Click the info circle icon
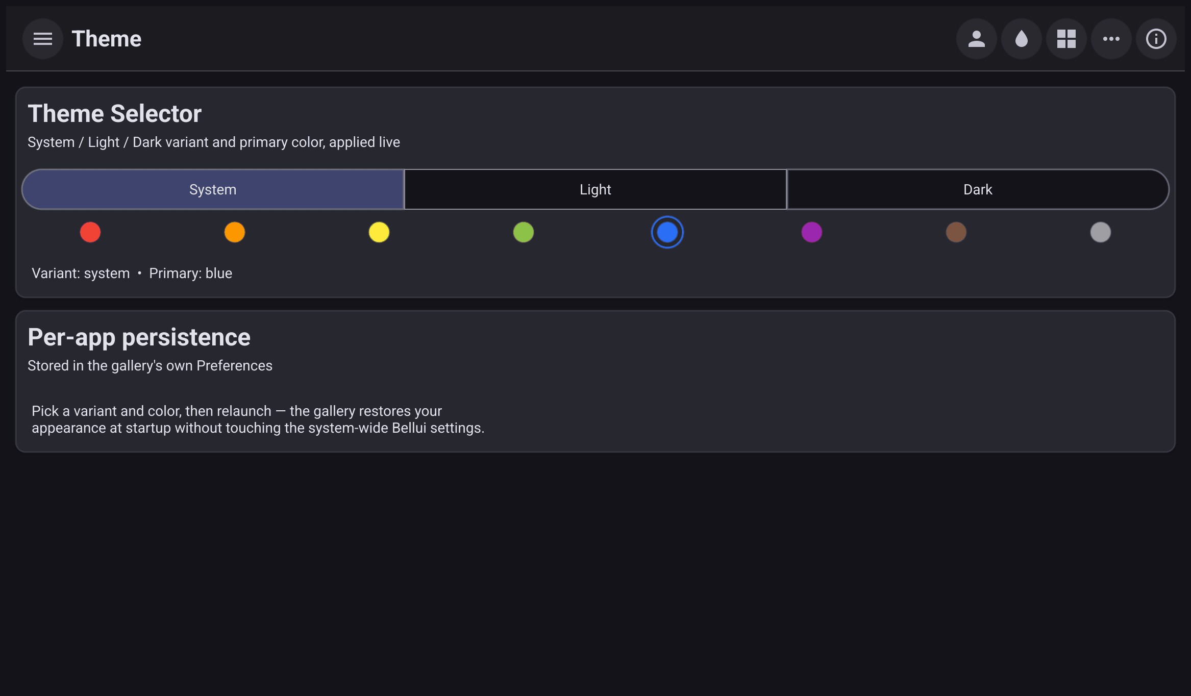Screen dimensions: 1191x696 coord(1156,39)
